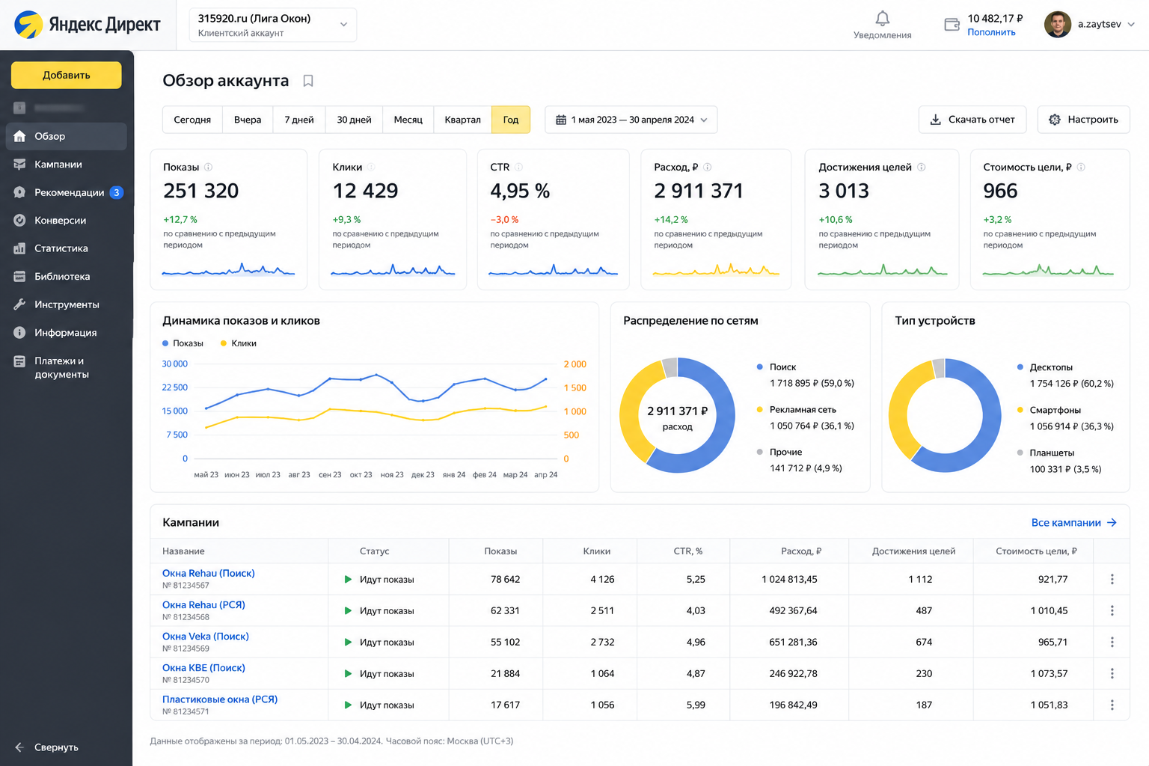Toggle play status of Окна Veka (Поиск)
Viewport: 1149px width, 766px height.
point(348,642)
